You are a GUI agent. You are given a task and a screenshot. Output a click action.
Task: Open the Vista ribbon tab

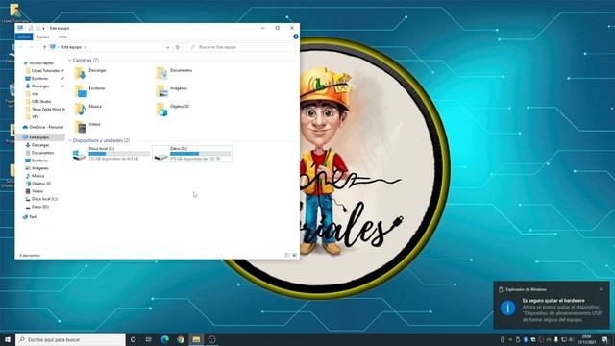(62, 37)
